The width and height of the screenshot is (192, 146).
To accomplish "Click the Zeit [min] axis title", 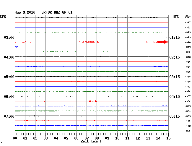I will point(91,141).
